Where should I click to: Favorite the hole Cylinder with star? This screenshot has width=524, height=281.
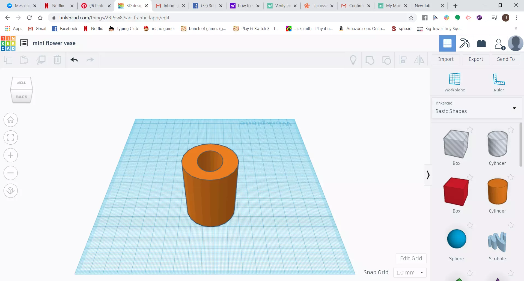511,130
